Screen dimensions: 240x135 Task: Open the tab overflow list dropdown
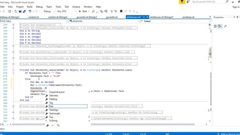pos(210,17)
